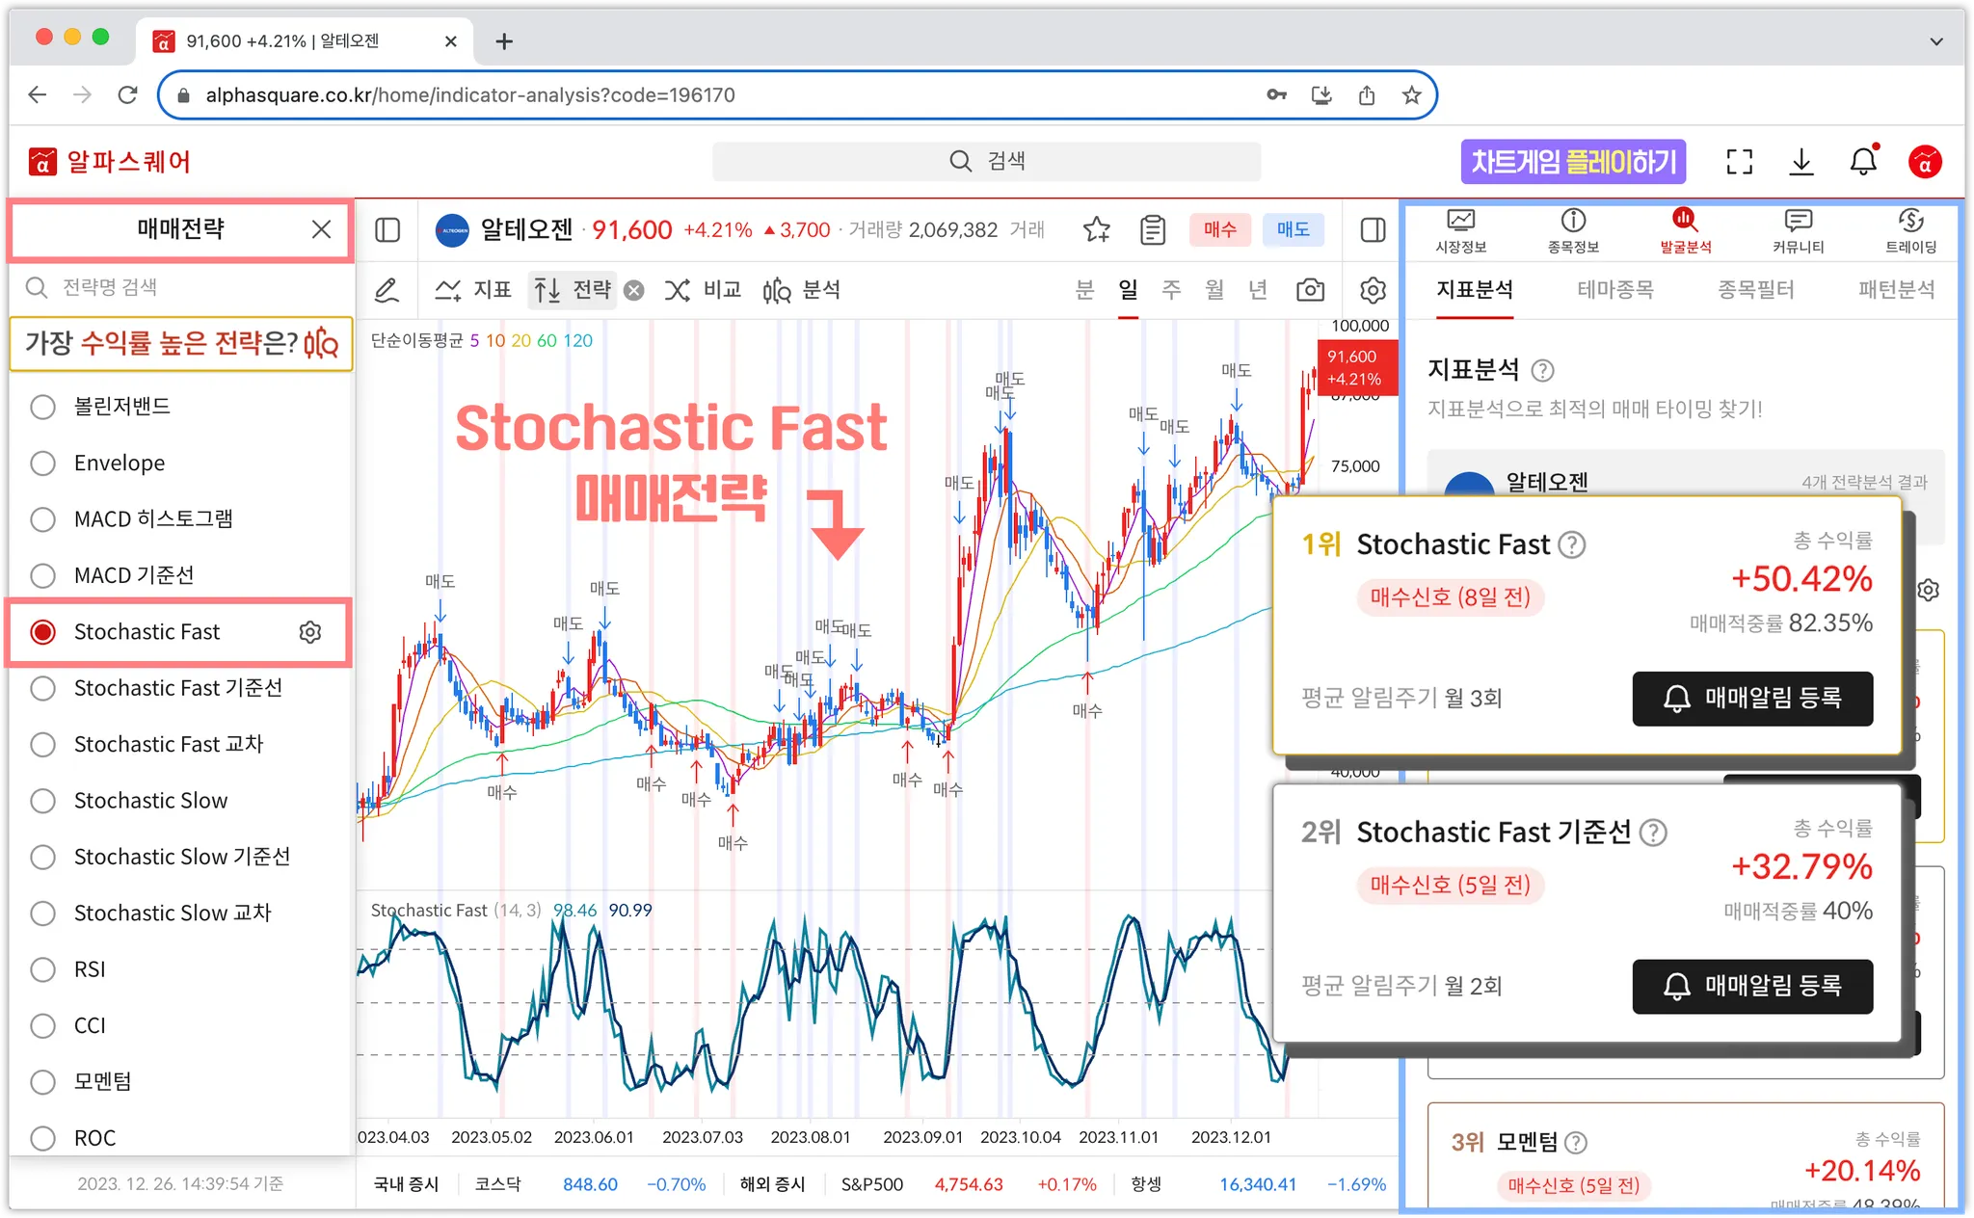Open Stochastic Fast strategy settings gear
Viewport: 1974px width, 1218px height.
(x=309, y=632)
